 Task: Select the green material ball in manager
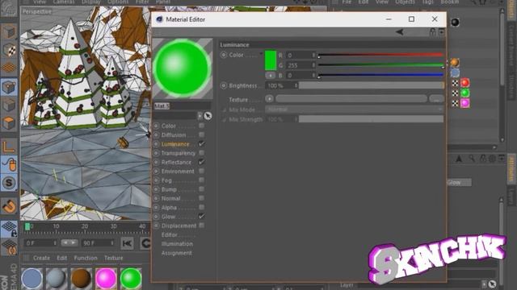pos(131,279)
